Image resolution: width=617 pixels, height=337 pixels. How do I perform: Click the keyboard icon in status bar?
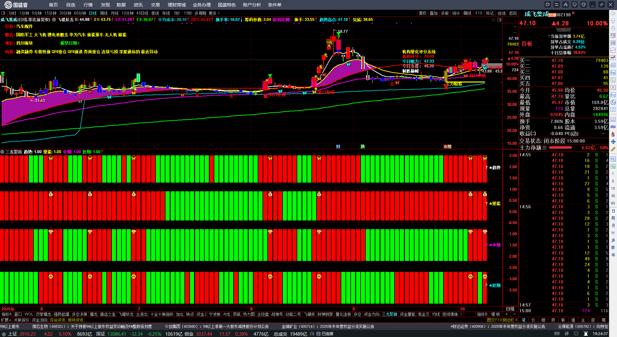[557, 334]
